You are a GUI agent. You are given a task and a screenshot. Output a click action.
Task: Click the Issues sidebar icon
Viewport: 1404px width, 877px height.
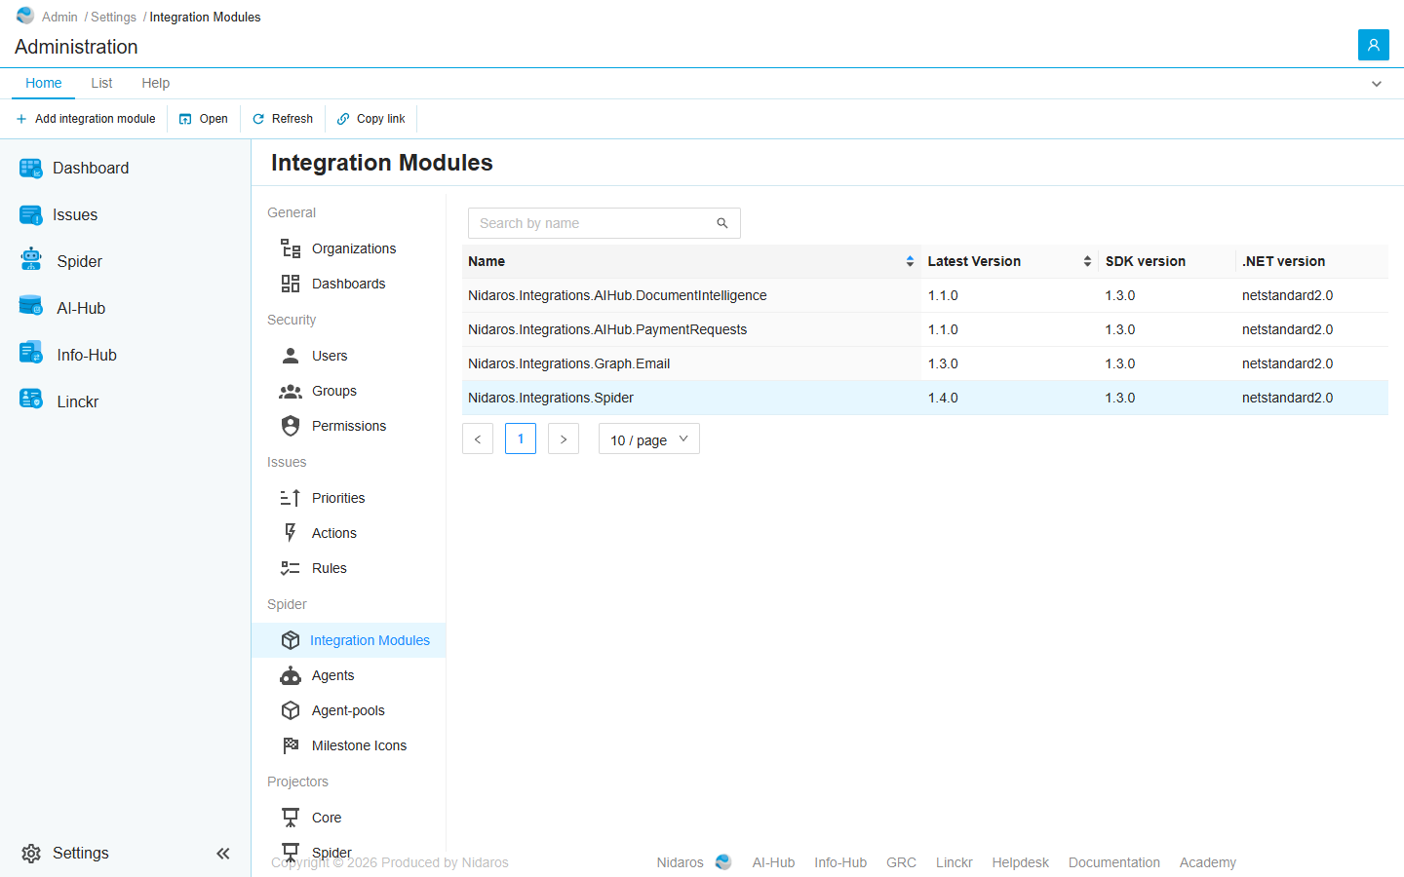coord(31,215)
